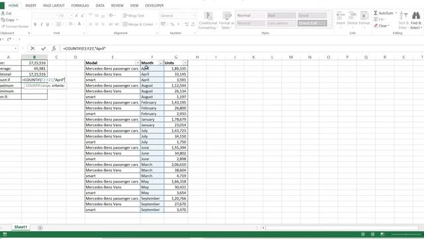This screenshot has height=239, width=424.
Task: Toggle Bold formatting
Action: click(35, 25)
